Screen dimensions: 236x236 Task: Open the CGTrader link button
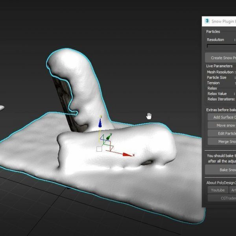(225, 198)
